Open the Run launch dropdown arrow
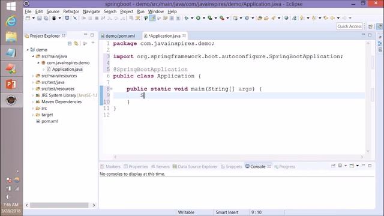The width and height of the screenshot is (384, 216). [x=204, y=18]
